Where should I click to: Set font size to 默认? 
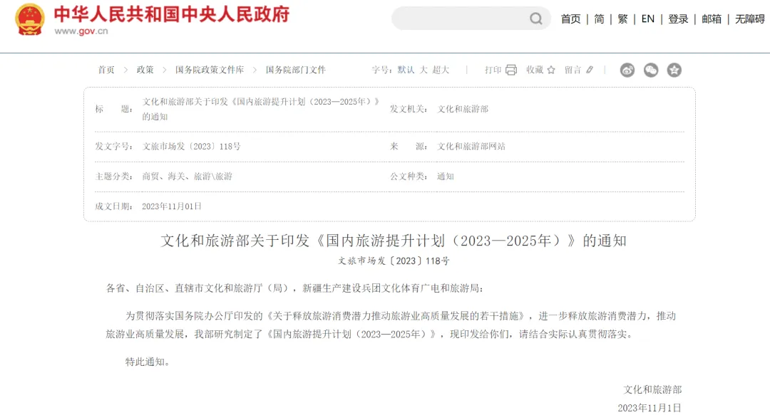pos(406,70)
